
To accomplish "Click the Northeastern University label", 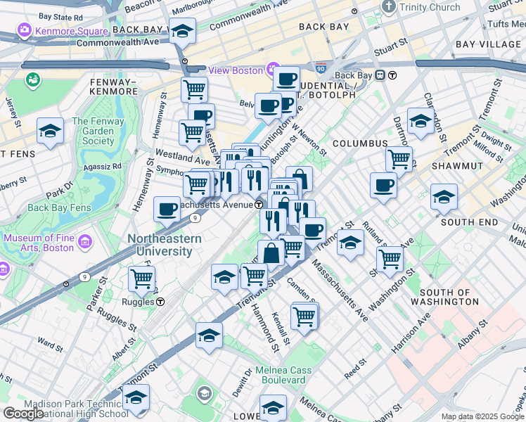I will pyautogui.click(x=165, y=245).
